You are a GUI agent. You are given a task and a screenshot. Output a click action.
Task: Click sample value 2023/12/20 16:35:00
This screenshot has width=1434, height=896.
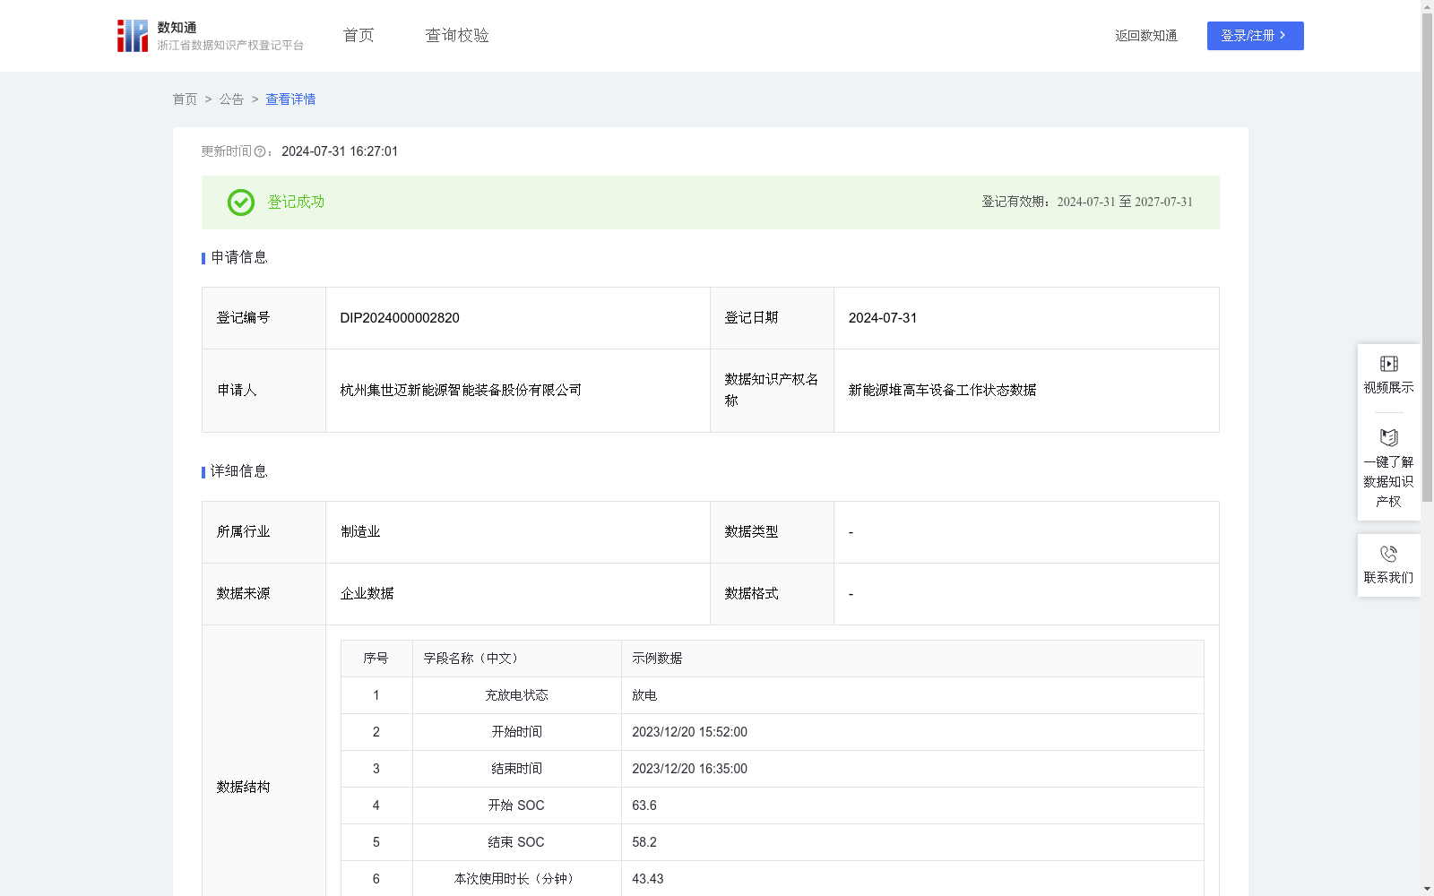pos(689,769)
